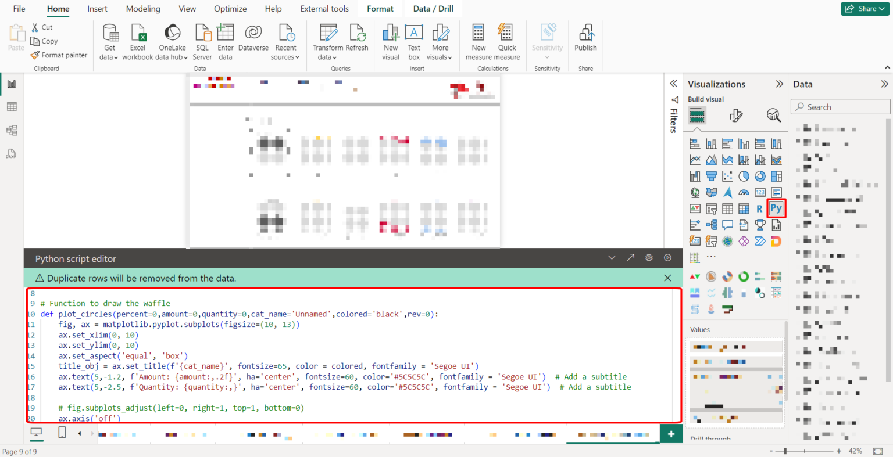This screenshot has height=457, width=893.
Task: Switch to the Insert ribbon tab
Action: (x=97, y=9)
